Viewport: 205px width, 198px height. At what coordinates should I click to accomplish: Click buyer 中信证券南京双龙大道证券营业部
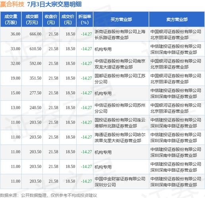point(120,64)
